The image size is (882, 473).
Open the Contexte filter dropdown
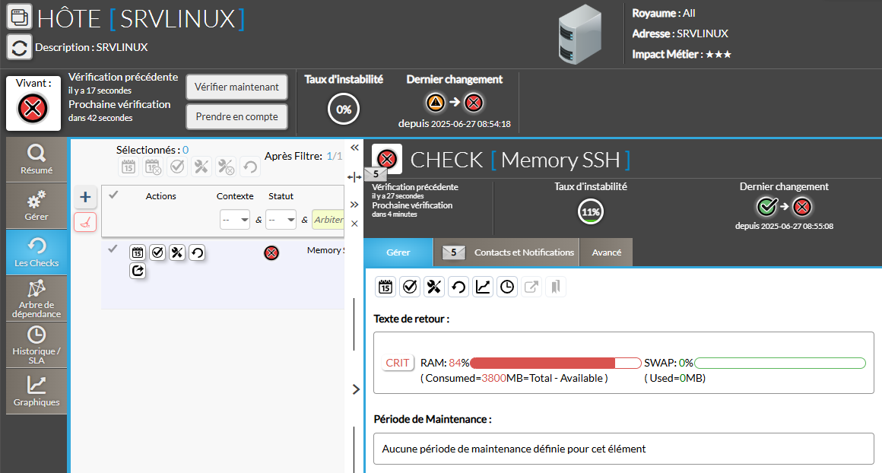click(x=234, y=220)
